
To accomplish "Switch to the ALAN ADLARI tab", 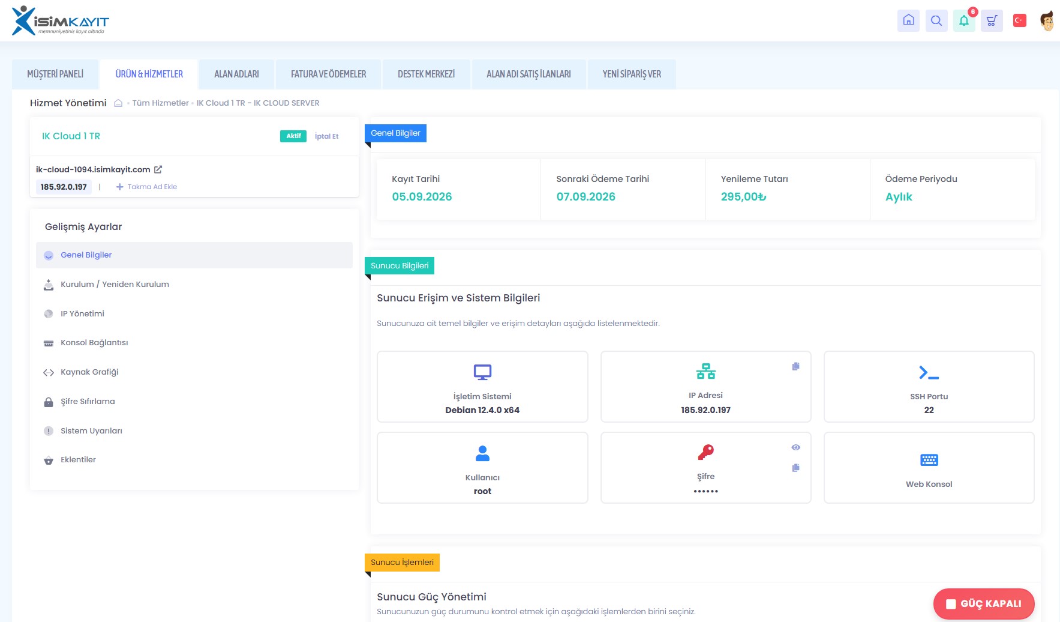I will [x=236, y=74].
